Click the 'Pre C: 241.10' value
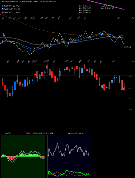This screenshot has width=135, height=178. click(x=85, y=12)
